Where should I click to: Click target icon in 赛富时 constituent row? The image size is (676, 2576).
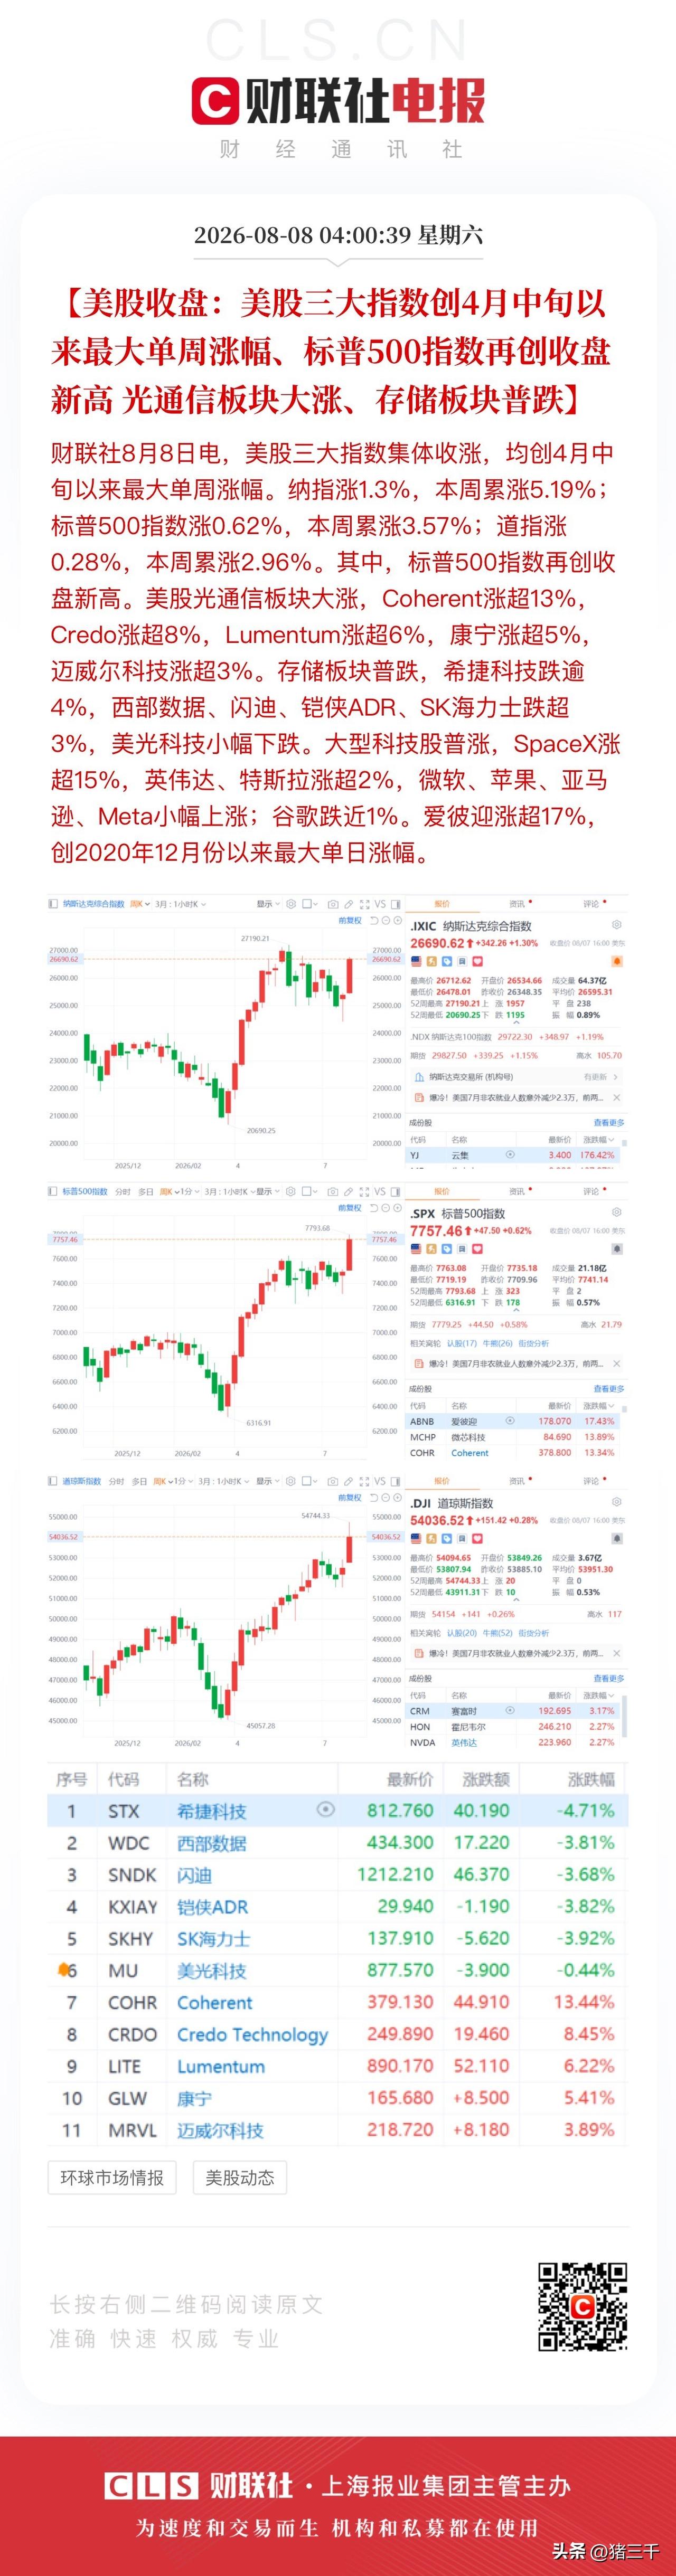[x=510, y=1711]
